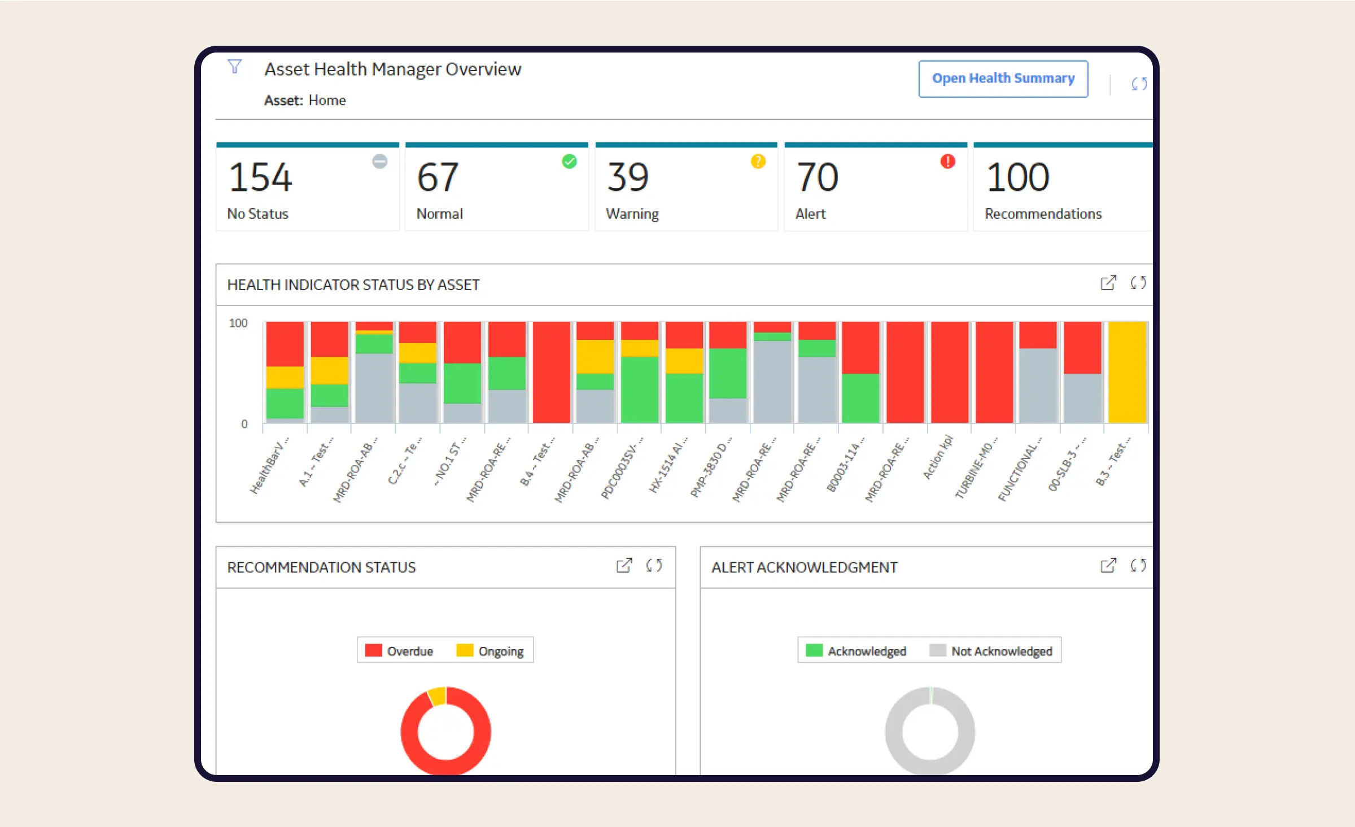1355x827 pixels.
Task: Click the Home asset link
Action: coord(327,100)
